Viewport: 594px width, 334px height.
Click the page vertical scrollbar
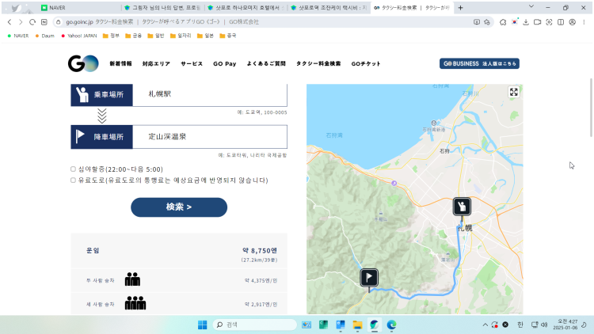(591, 108)
